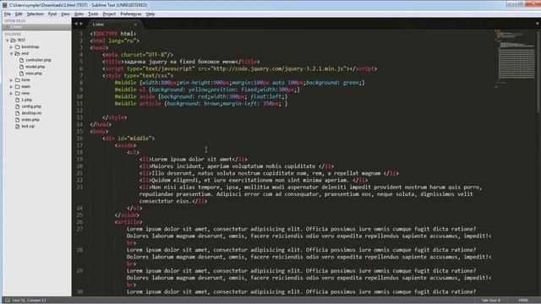Click the desktop.ini file icon
The width and height of the screenshot is (541, 304).
[x=18, y=113]
